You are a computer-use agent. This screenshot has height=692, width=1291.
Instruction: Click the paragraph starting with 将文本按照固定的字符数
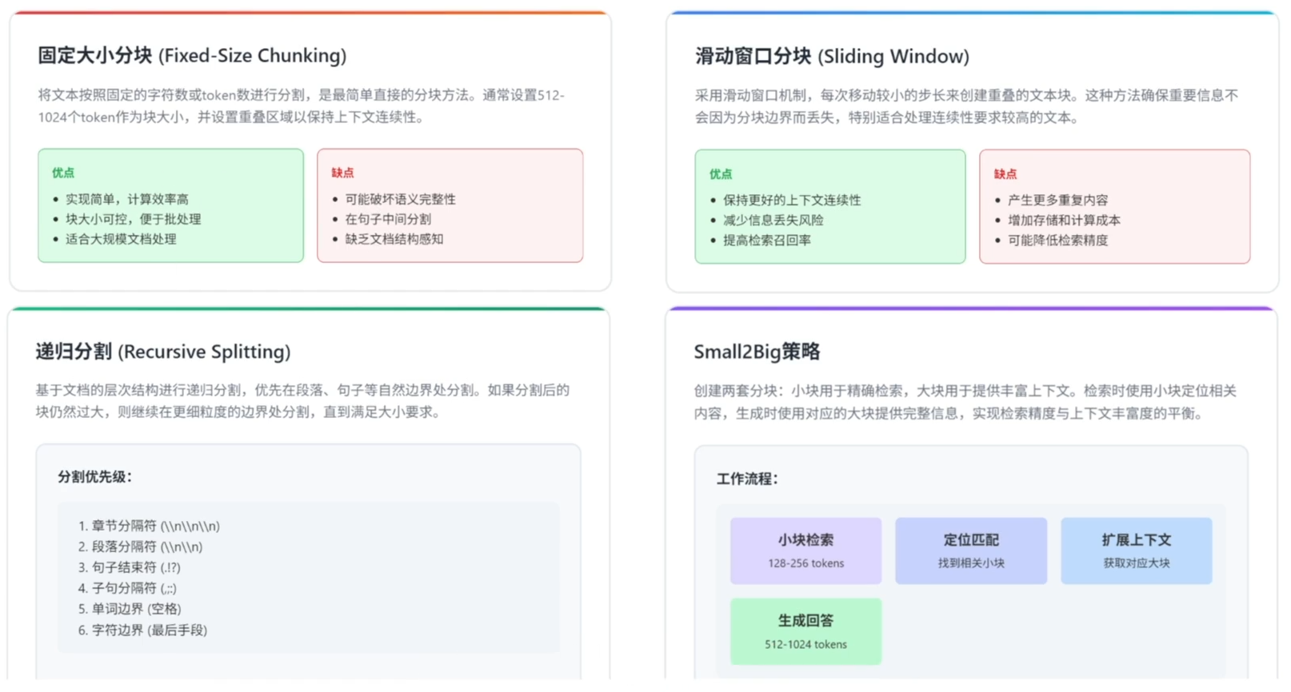[x=302, y=106]
